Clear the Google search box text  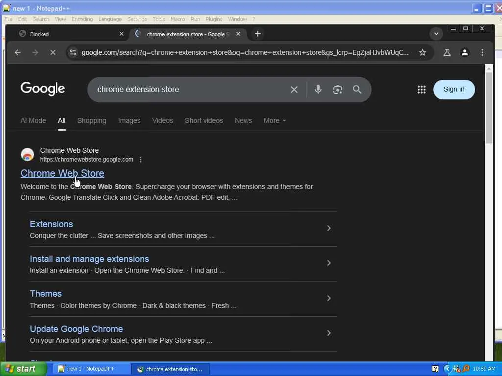pyautogui.click(x=294, y=90)
